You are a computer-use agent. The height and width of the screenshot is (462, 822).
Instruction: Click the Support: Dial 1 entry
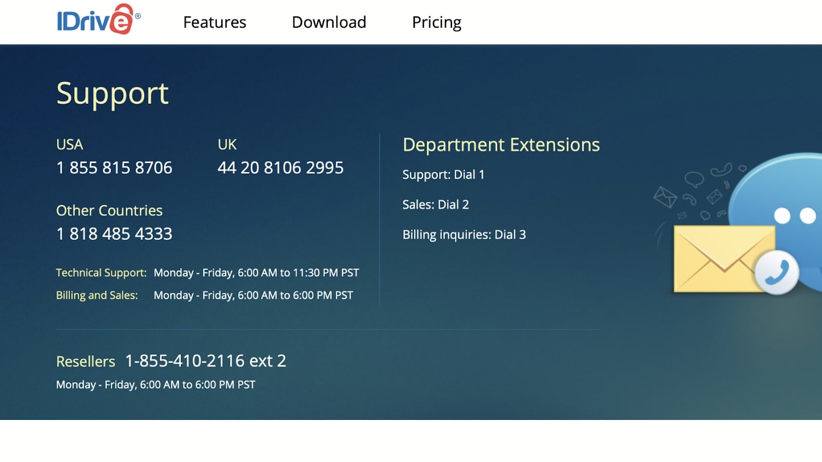443,175
